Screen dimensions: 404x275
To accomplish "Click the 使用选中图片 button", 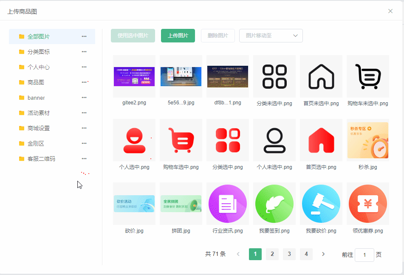I will [133, 36].
